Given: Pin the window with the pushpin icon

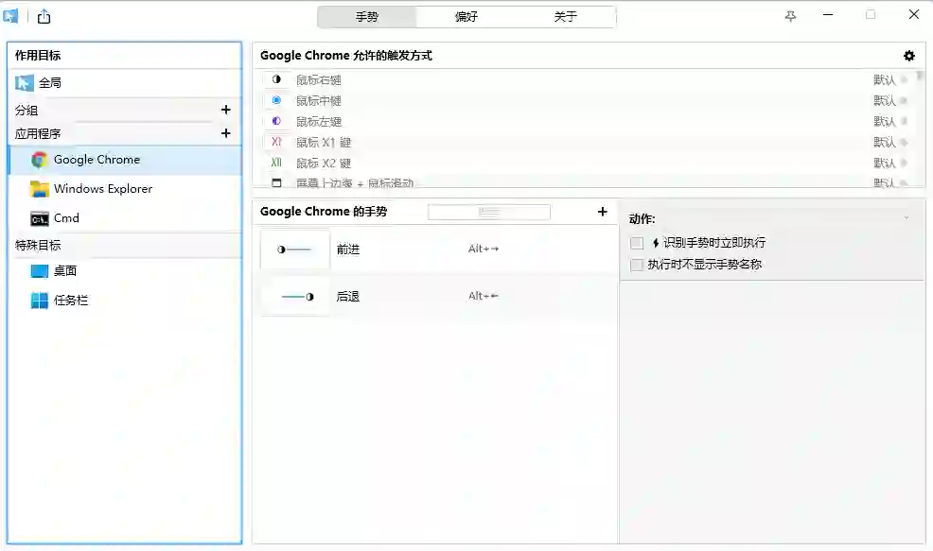Looking at the screenshot, I should tap(790, 16).
